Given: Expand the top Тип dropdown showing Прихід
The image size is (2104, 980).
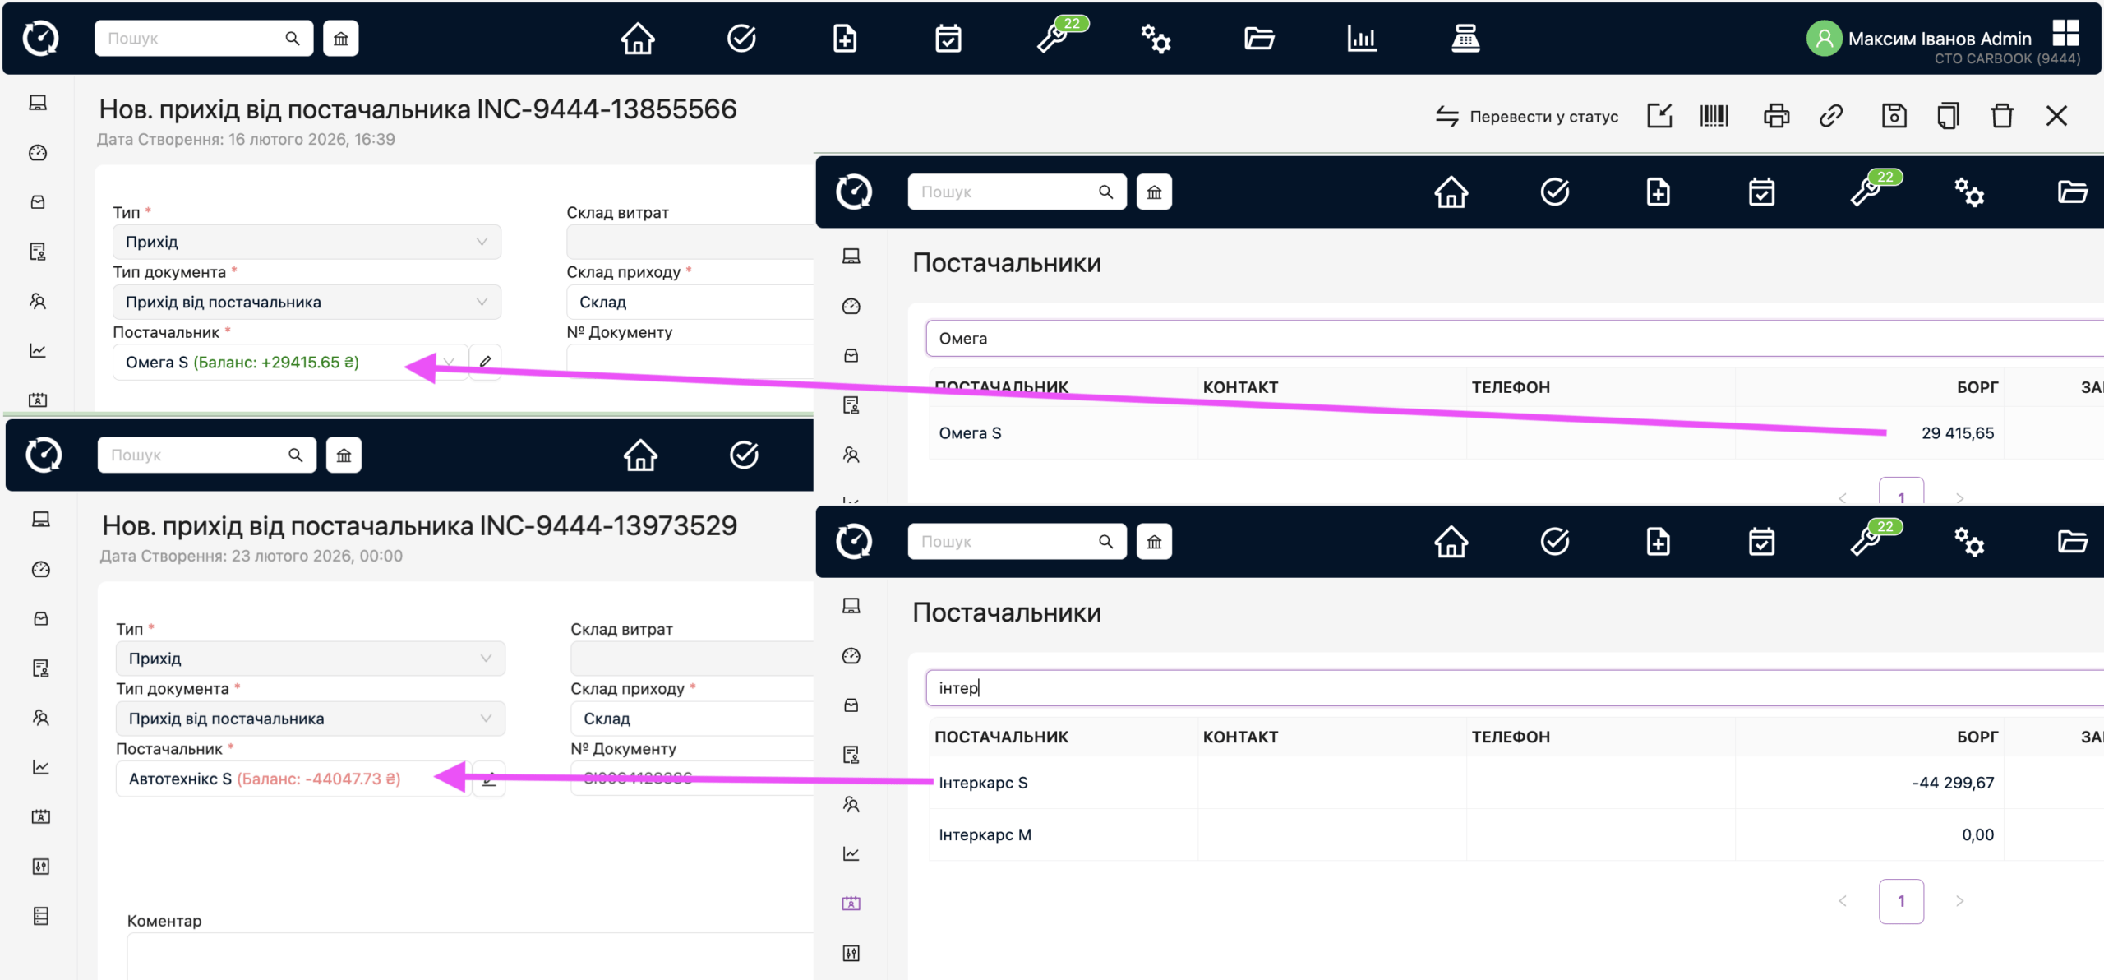Looking at the screenshot, I should pos(307,242).
